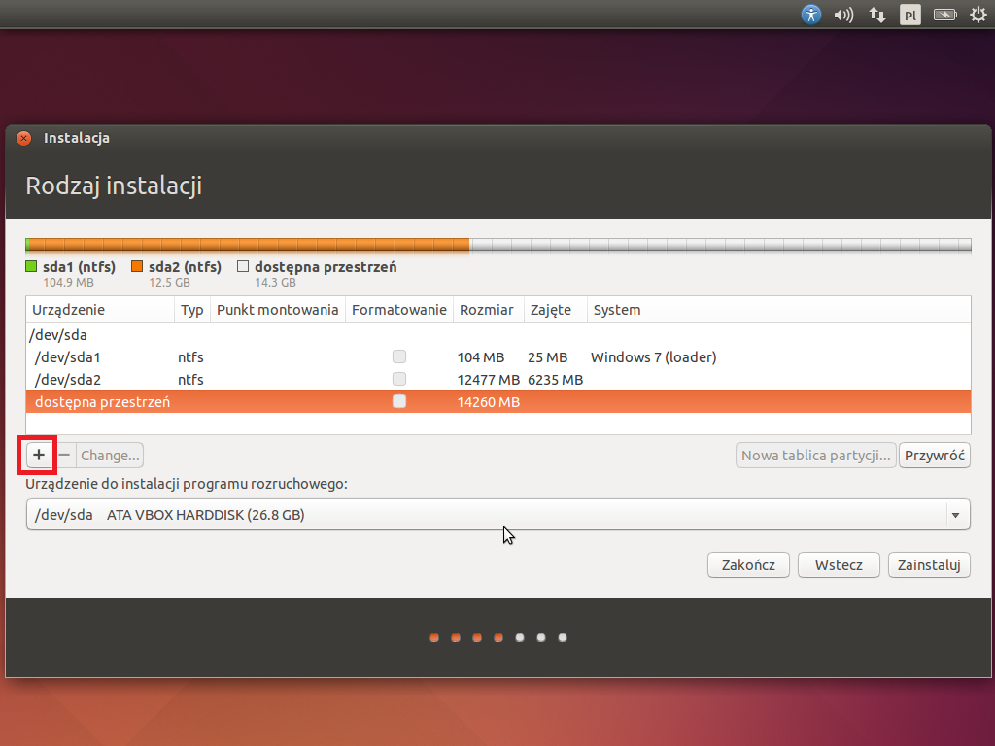The height and width of the screenshot is (746, 995).
Task: Click the 104 MB size cell
Action: pos(481,357)
